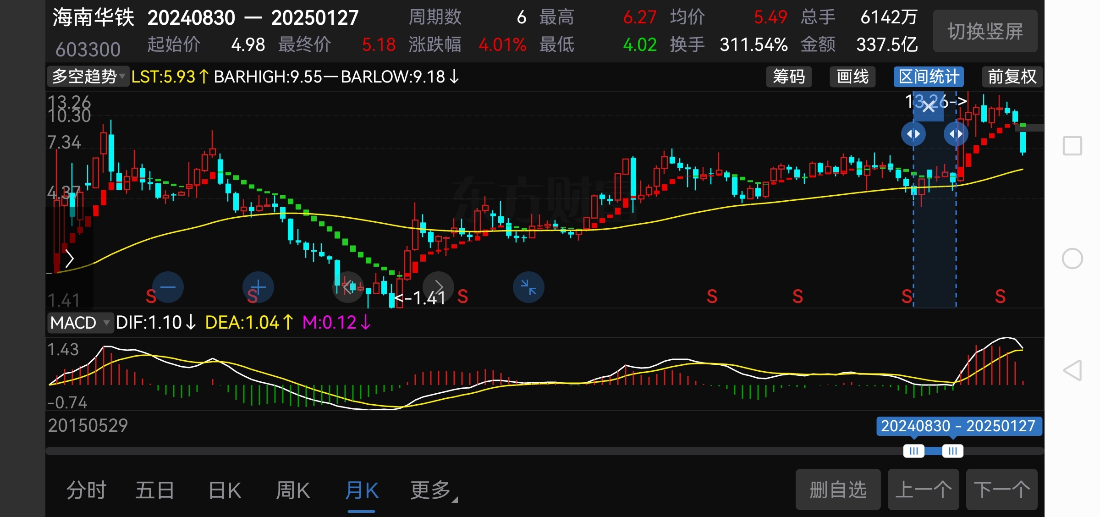Tap the Android back triangle button
Viewport: 1100px width, 517px height.
pos(1072,370)
